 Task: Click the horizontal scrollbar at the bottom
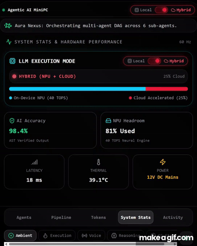coord(90,244)
